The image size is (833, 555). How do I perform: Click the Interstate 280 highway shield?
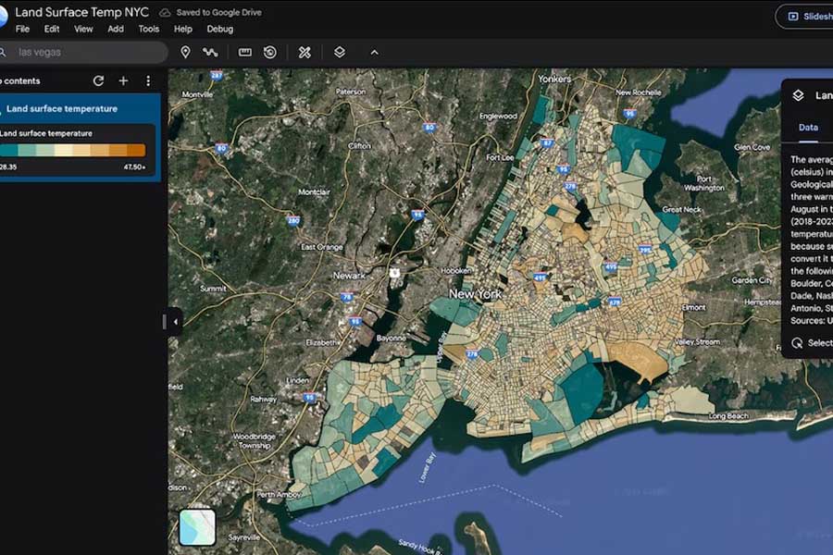tap(293, 220)
